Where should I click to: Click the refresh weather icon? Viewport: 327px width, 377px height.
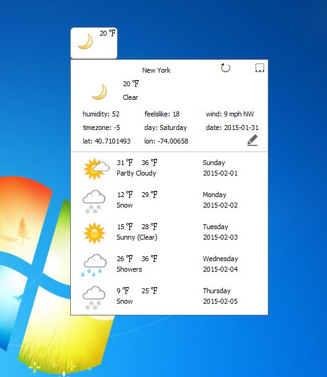[225, 68]
